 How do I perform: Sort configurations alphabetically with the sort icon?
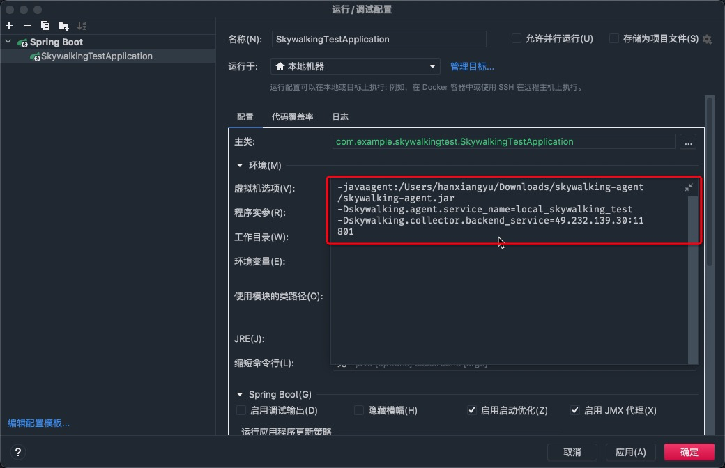tap(82, 25)
